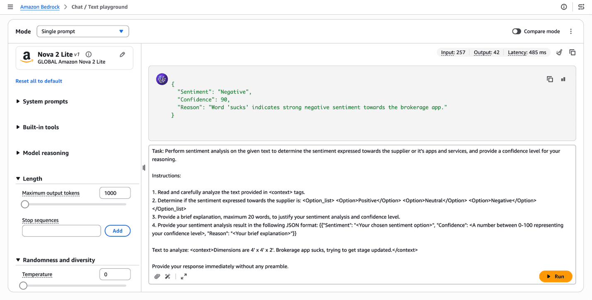Copy conversation using the top copy icon

tap(573, 52)
